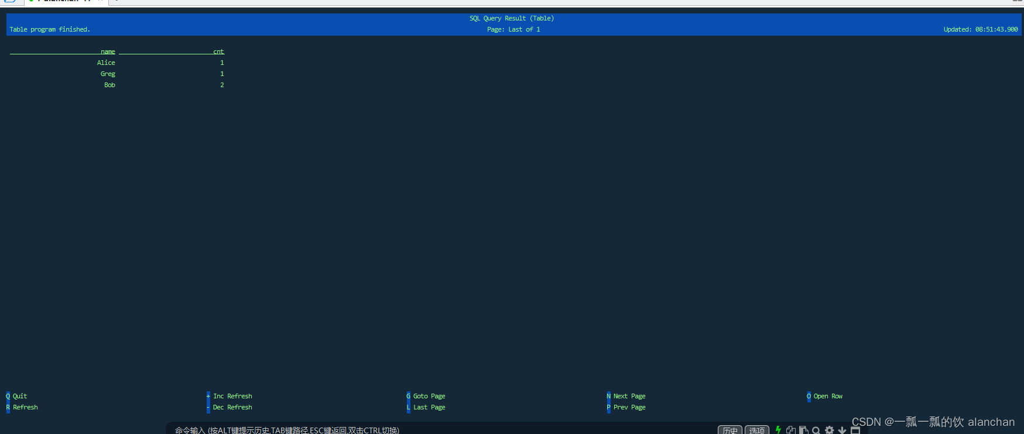Click the green lightning quick-command icon
Image resolution: width=1024 pixels, height=434 pixels.
778,430
